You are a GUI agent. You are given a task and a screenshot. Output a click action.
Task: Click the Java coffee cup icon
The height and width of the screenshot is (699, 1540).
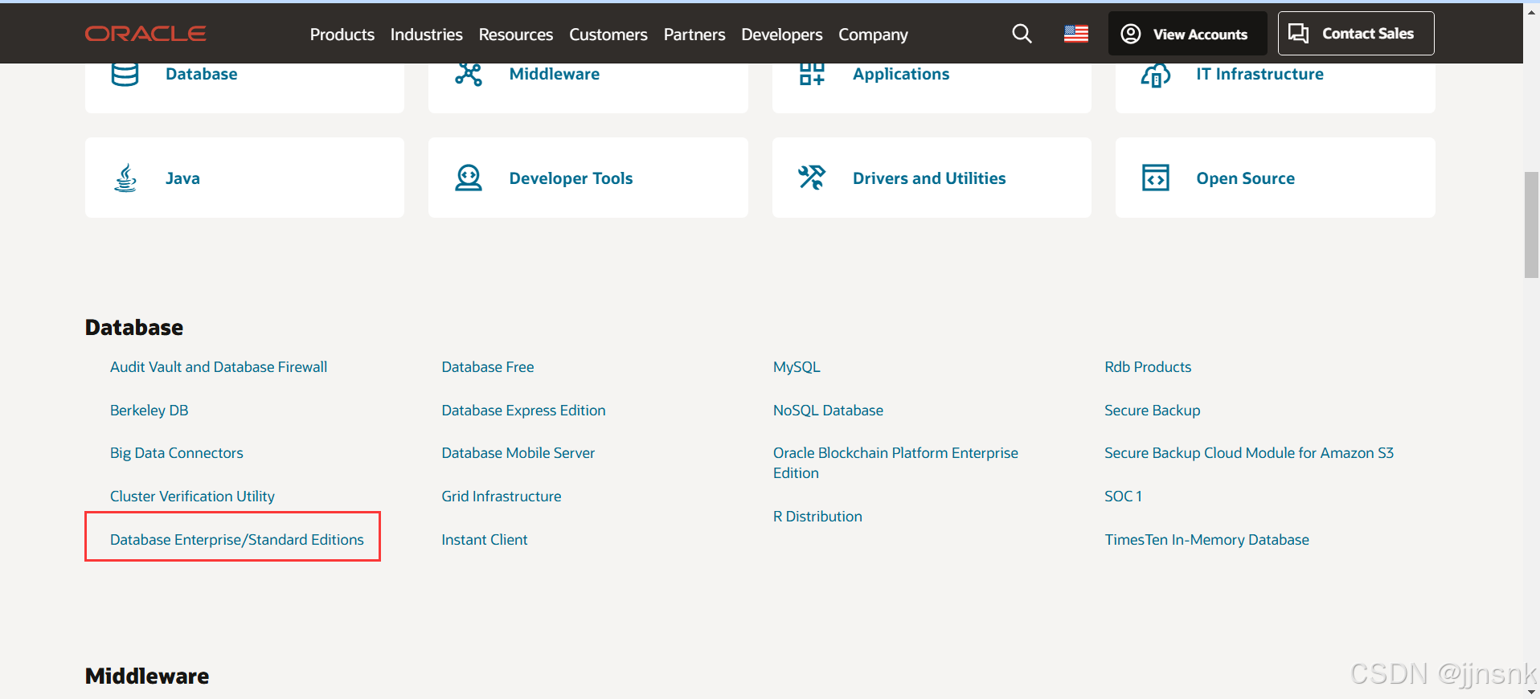pos(125,178)
